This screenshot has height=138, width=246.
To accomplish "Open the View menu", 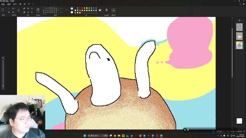I will (15, 4).
